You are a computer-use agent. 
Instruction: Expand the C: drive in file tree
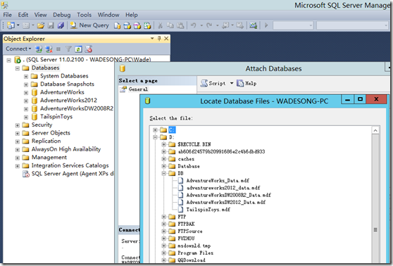tap(155, 129)
